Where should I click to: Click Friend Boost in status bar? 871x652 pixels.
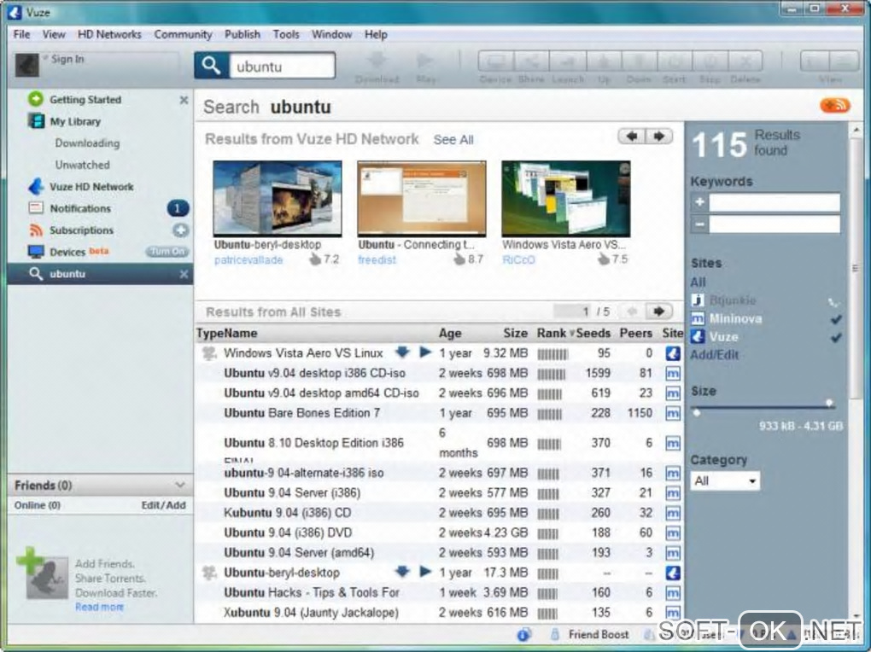coord(599,634)
